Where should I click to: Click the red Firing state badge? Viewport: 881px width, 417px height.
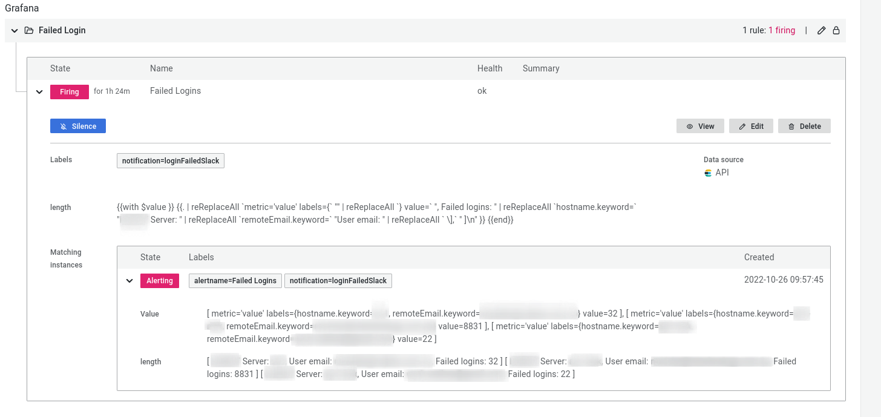[x=70, y=92]
